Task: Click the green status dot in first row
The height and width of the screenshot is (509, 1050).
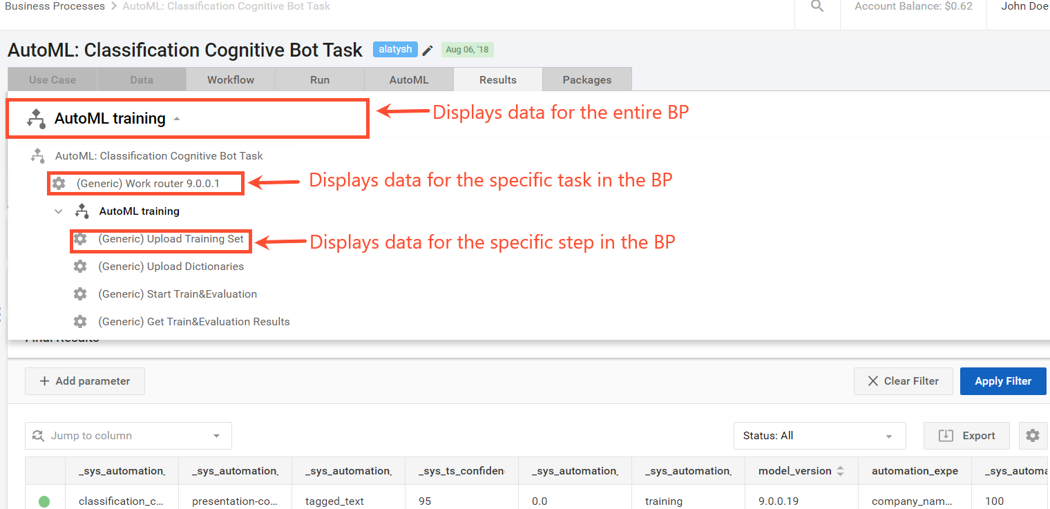Action: pyautogui.click(x=44, y=501)
